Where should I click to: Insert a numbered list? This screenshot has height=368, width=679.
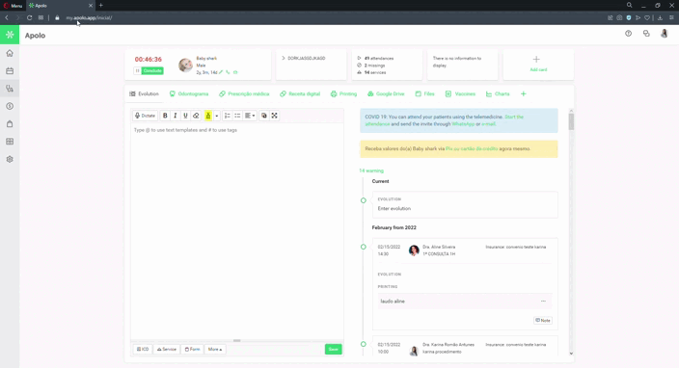(227, 116)
